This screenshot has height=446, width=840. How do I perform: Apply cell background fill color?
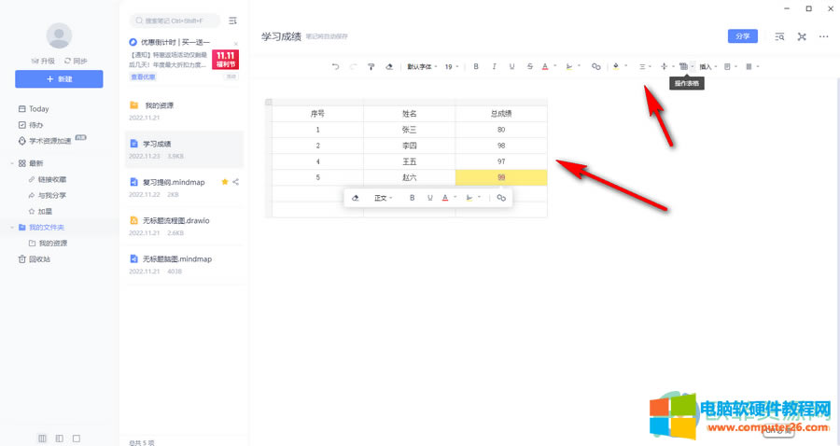point(616,66)
